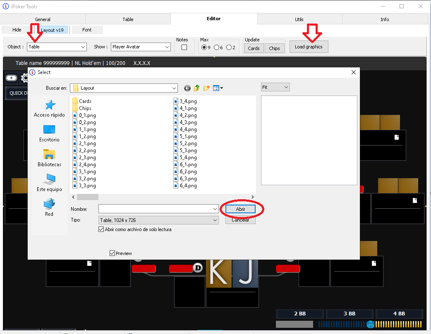Click the iPoker Tools title bar icon
431x334 pixels.
pos(5,6)
